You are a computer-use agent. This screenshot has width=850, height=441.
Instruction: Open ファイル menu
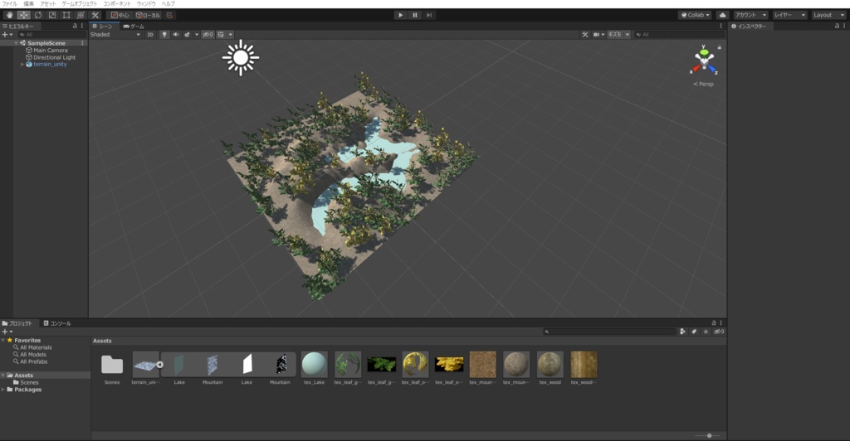click(10, 4)
